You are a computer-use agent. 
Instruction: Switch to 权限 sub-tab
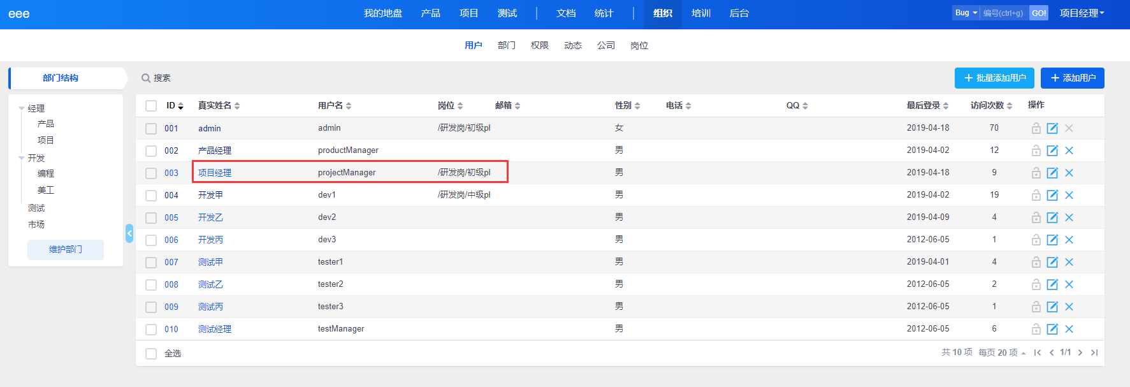540,45
